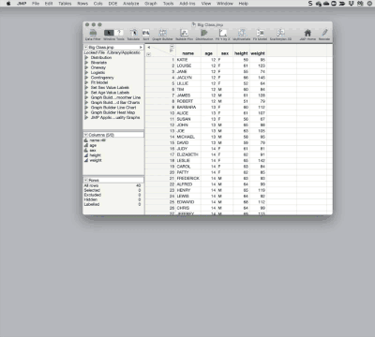
Task: Open Fit Y by X
Action: pos(223,35)
